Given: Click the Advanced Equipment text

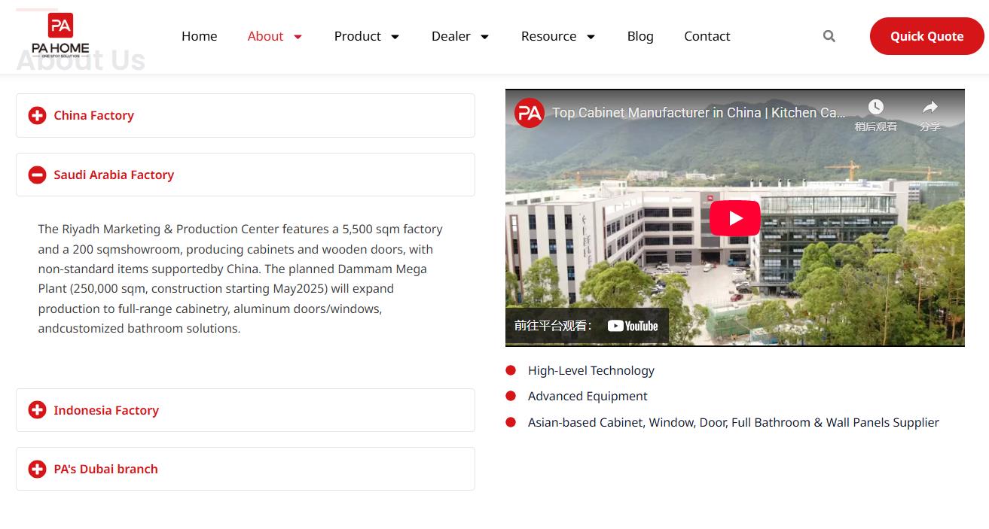Looking at the screenshot, I should tap(588, 396).
